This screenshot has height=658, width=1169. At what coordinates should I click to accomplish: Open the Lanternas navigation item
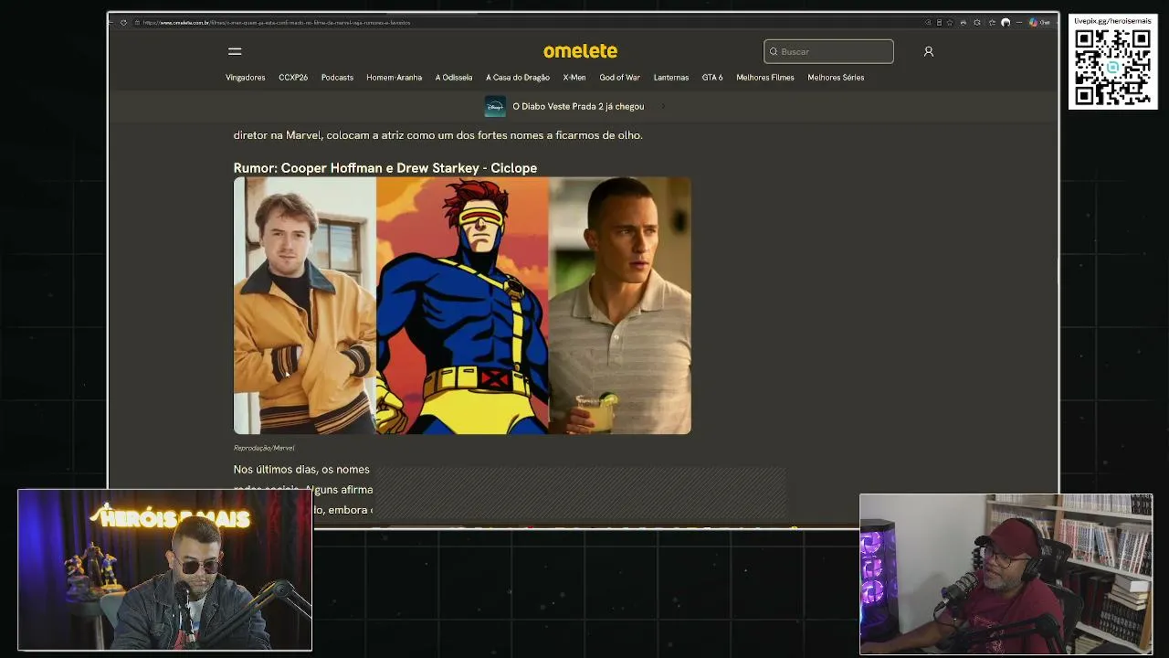click(671, 78)
